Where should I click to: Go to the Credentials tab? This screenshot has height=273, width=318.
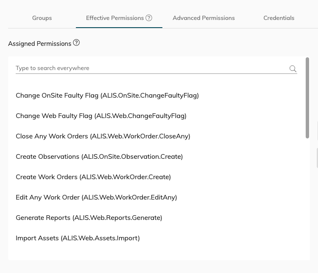point(279,18)
